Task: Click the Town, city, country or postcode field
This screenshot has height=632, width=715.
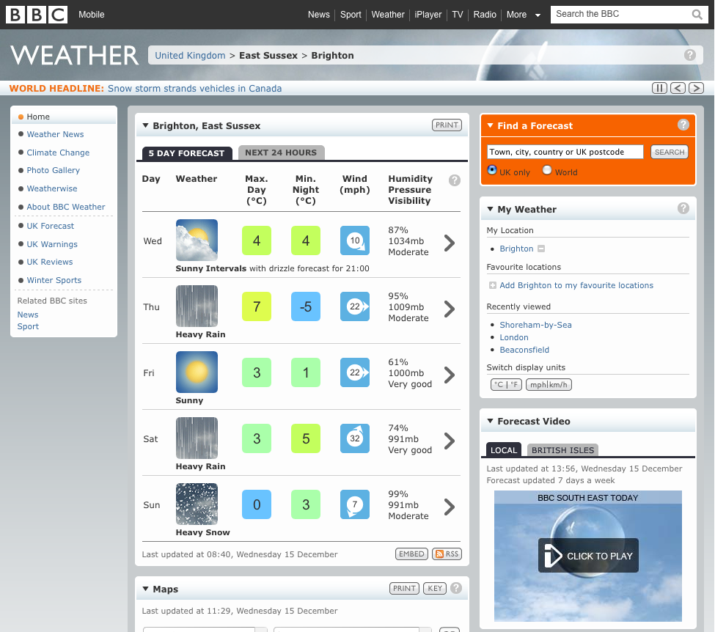Action: coord(565,152)
